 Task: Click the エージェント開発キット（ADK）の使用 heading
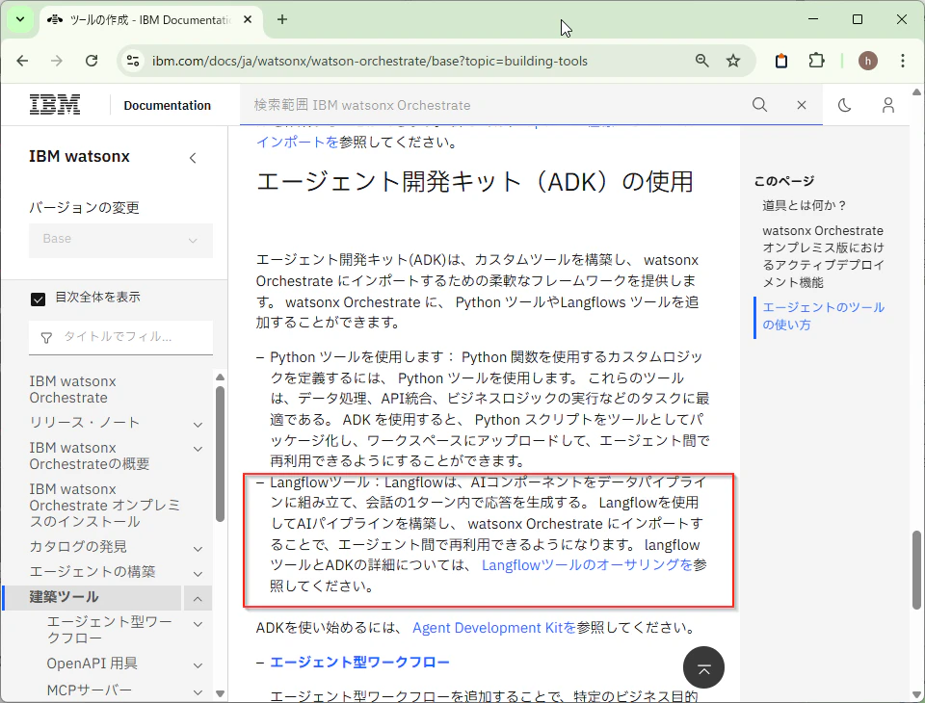[x=475, y=182]
